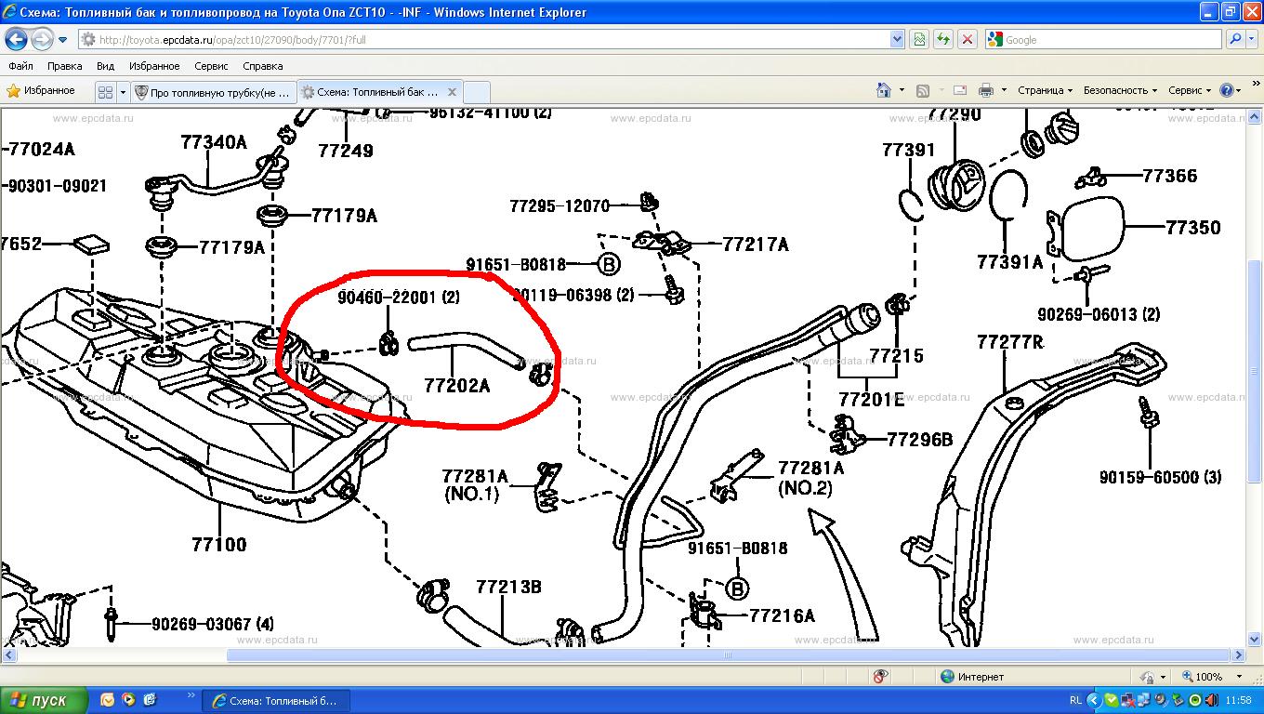Click the Избранное star button
The width and height of the screenshot is (1264, 714).
tap(41, 91)
